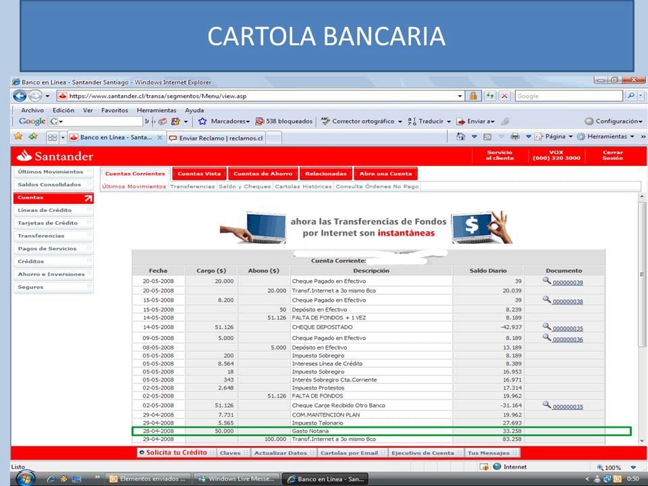Open the Cartolas Históricas sub-tab
The width and height of the screenshot is (648, 486).
(x=303, y=186)
